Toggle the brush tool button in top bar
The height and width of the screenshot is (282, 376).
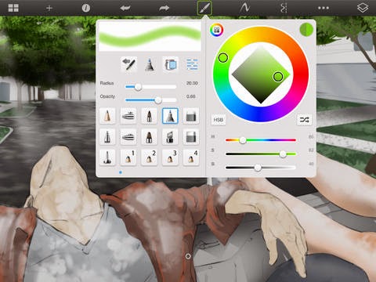[x=204, y=8]
